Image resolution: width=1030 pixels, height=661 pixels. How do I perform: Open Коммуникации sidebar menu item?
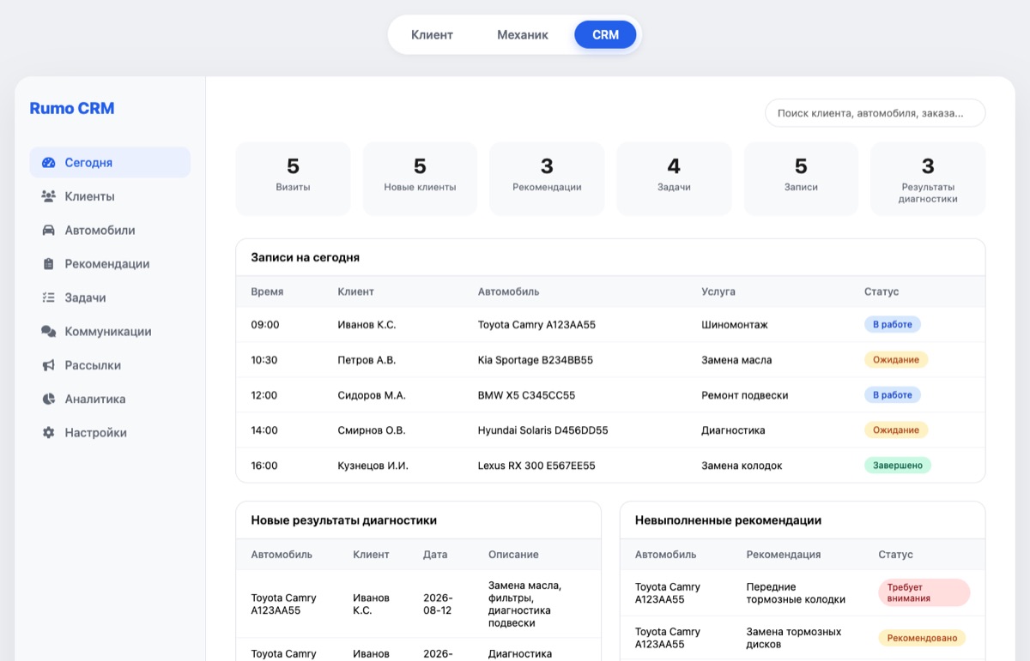[x=110, y=332]
